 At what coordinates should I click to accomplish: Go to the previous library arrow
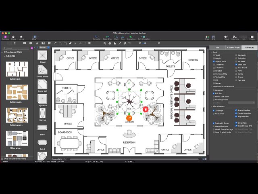pyautogui.click(x=35, y=48)
